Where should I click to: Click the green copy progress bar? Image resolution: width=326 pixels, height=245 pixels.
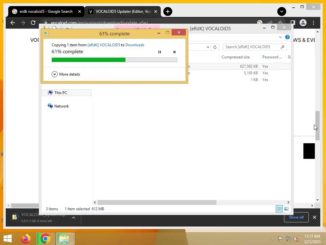[114, 60]
